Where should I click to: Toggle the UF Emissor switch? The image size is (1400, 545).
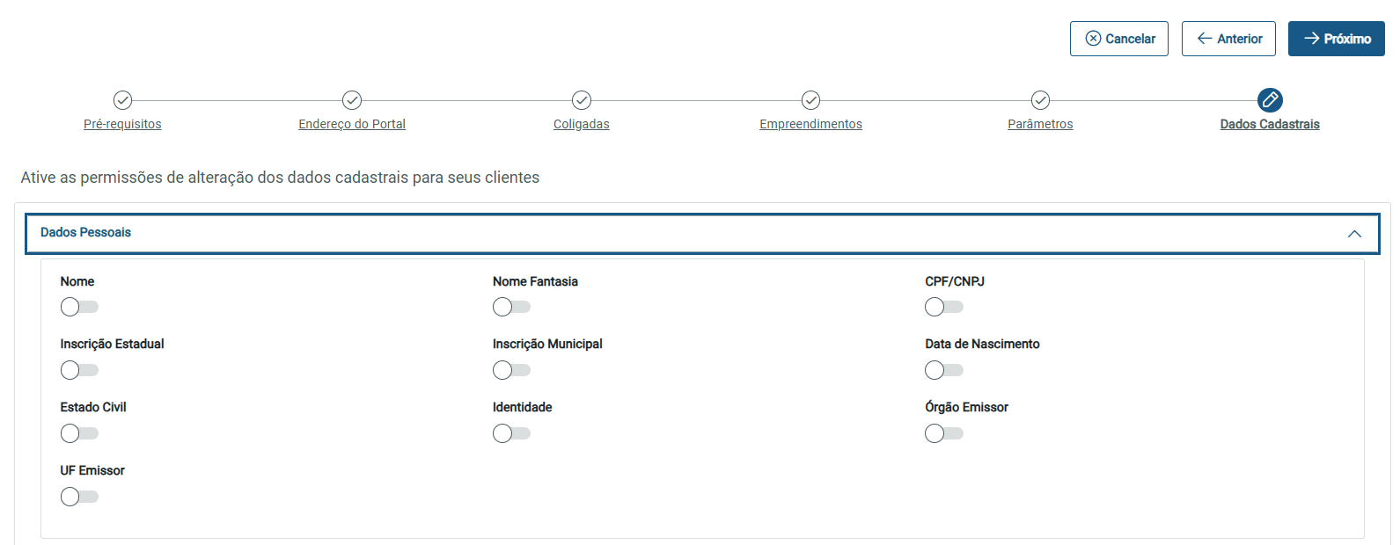[x=79, y=497]
